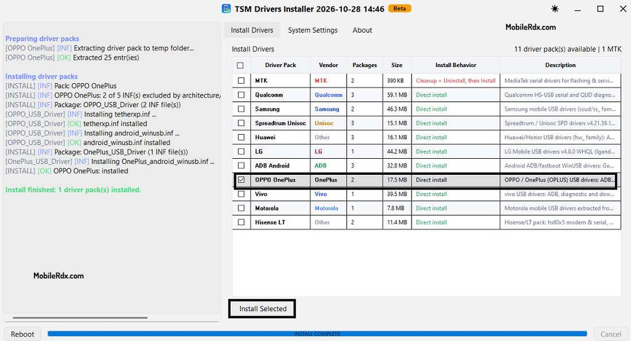Check the MTK driver pack checkbox
631x341 pixels.
tap(241, 81)
